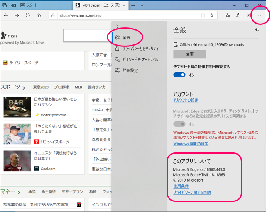272x213 pixels.
Task: Open the Favorites hub icon
Action: click(228, 15)
